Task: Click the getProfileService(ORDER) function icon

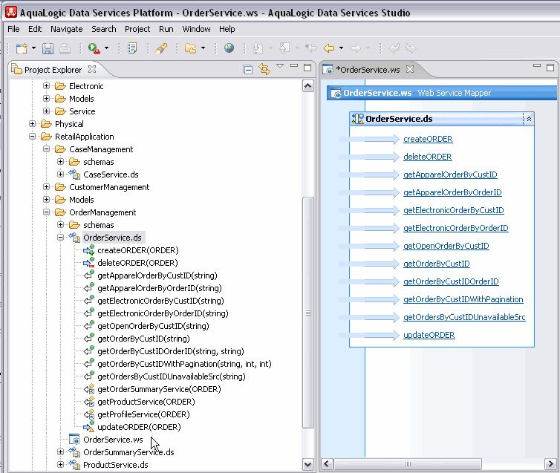Action: point(89,414)
